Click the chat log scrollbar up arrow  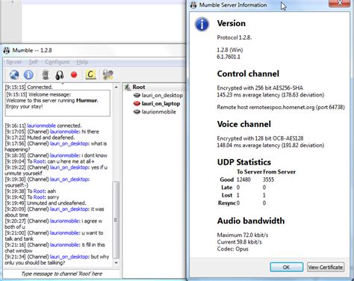point(116,87)
